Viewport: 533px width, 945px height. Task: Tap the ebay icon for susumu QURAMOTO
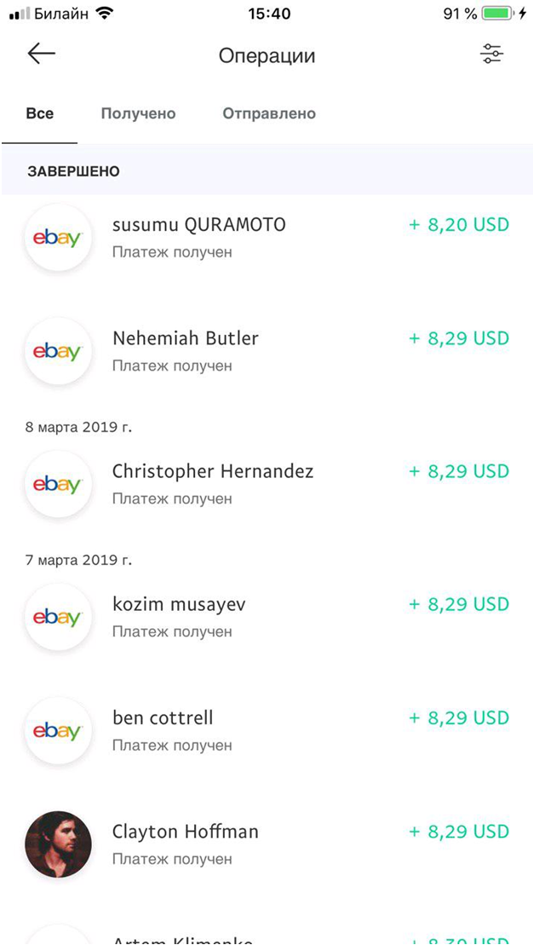pos(58,238)
